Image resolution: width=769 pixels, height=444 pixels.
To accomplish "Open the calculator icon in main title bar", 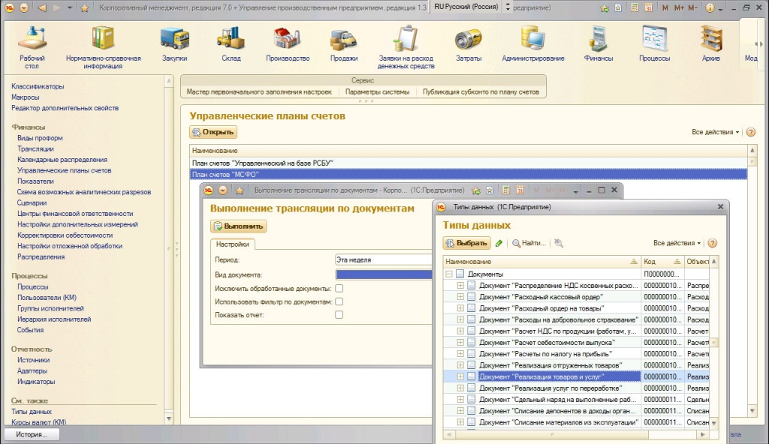I will click(x=635, y=7).
